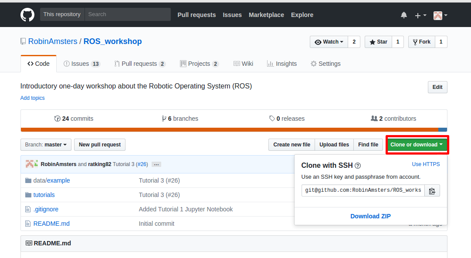This screenshot has width=471, height=258.
Task: Click Use HTTPS link
Action: click(426, 164)
